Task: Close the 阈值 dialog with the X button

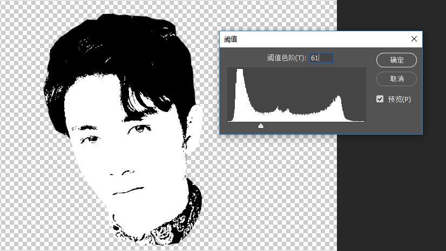Action: point(414,39)
